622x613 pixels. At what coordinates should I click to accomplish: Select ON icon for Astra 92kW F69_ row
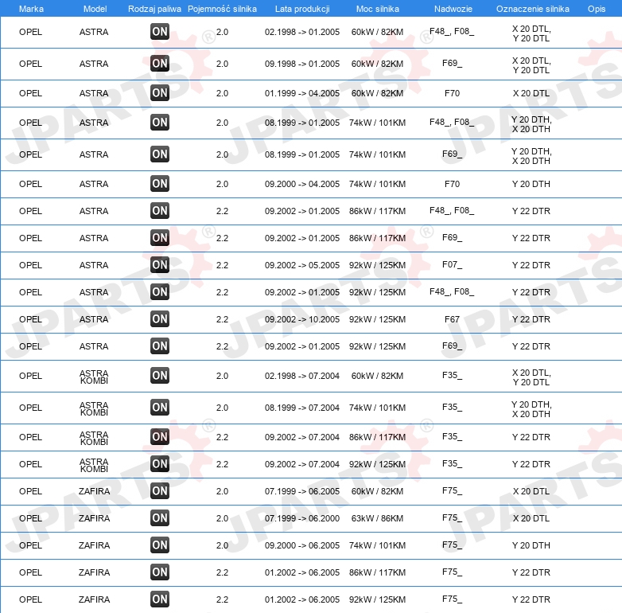coord(160,346)
